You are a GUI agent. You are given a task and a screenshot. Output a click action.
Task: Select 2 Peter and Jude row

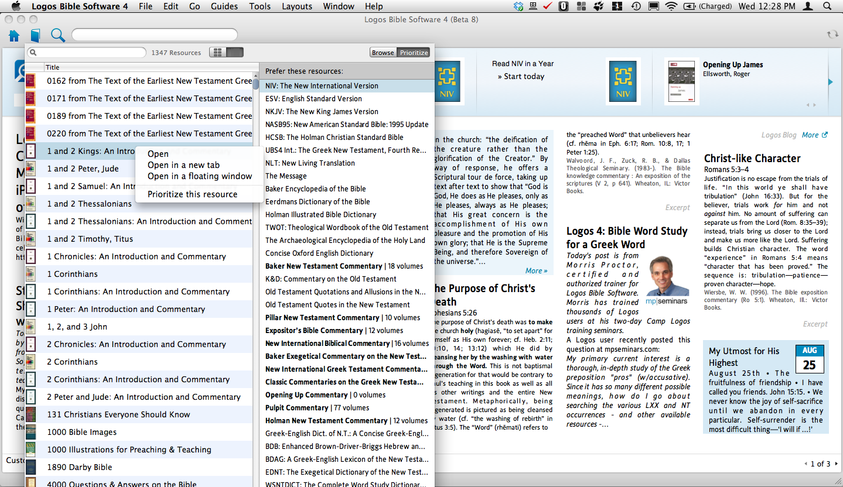point(139,397)
